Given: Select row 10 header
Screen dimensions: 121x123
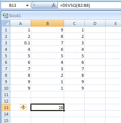Looking at the screenshot, I should tap(6, 88).
